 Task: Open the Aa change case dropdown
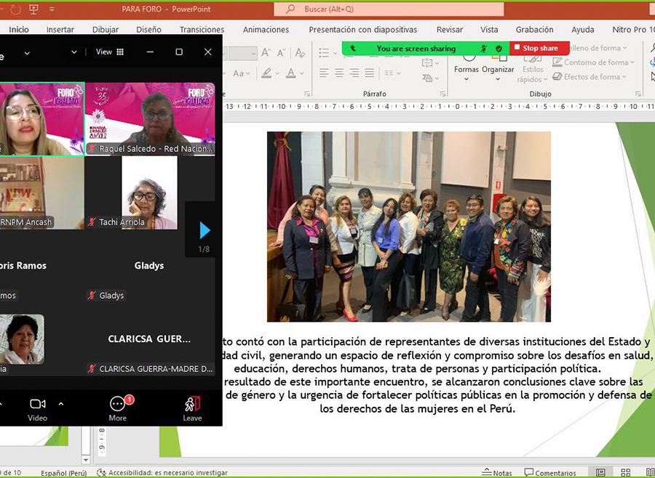click(x=242, y=73)
